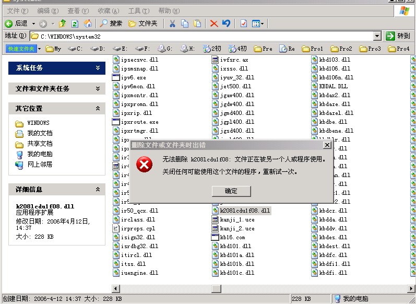The image size is (416, 304).
Task: Open the Search (搜索) toolbar button
Action: click(x=111, y=24)
